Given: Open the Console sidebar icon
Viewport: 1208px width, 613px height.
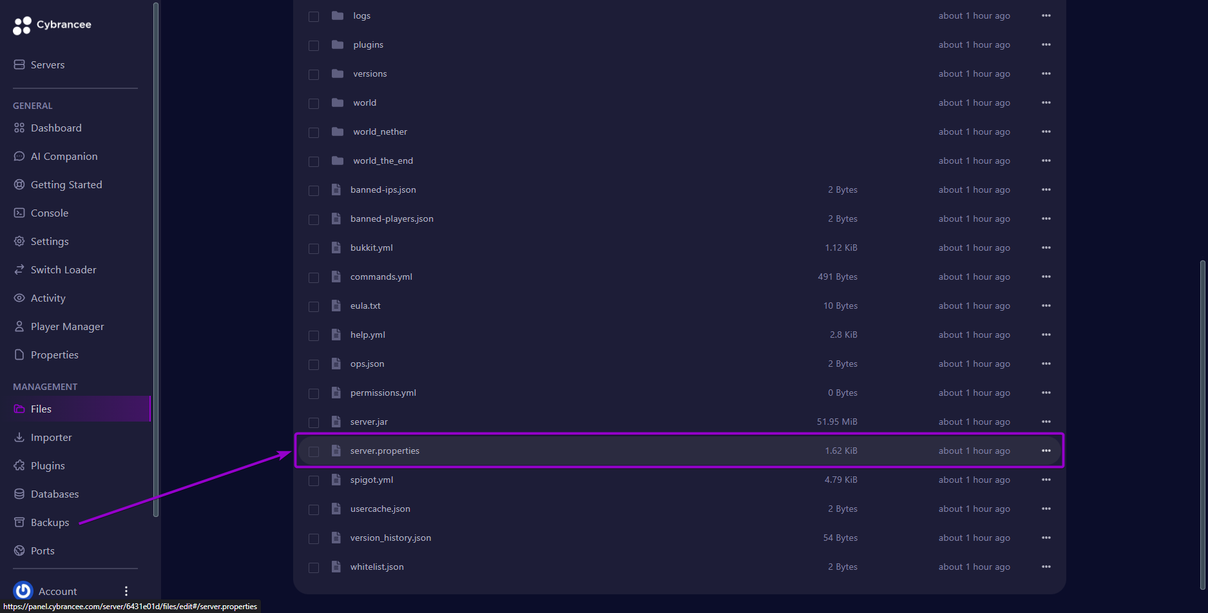Looking at the screenshot, I should [20, 213].
